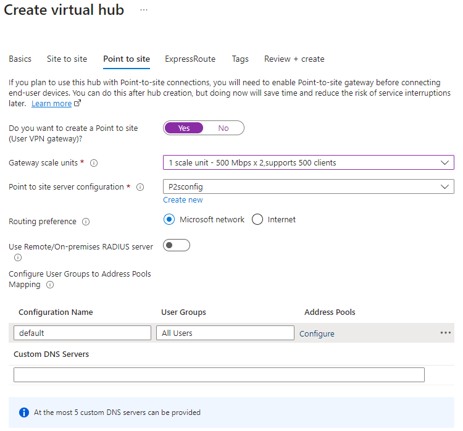The width and height of the screenshot is (463, 431).
Task: Toggle Use Remote/On-premises RADIUS server switch
Action: (x=177, y=245)
